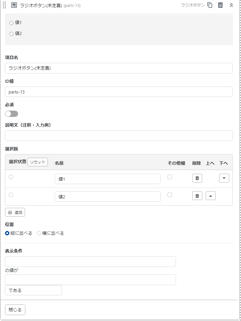Delete the part using the header trash icon
The height and width of the screenshot is (321, 241).
click(220, 5)
